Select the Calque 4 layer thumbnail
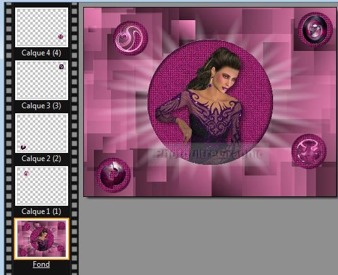This screenshot has width=338, height=275. (42, 27)
